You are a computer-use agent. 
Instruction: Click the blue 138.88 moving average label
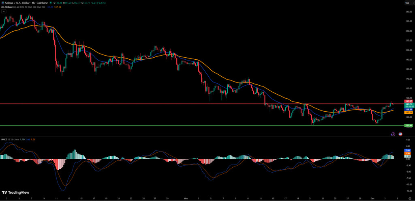pos(408,109)
